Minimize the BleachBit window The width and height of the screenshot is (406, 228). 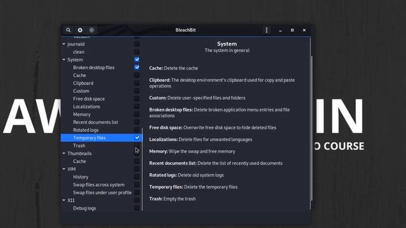pos(280,30)
